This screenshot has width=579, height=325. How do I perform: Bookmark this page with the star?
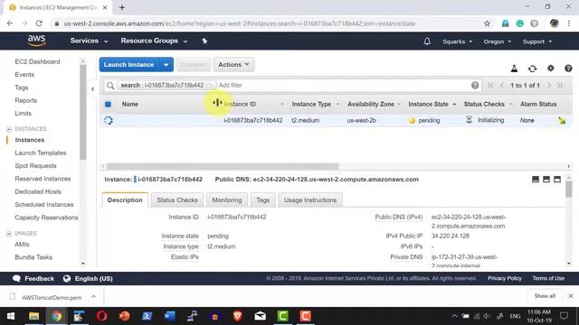click(x=487, y=23)
